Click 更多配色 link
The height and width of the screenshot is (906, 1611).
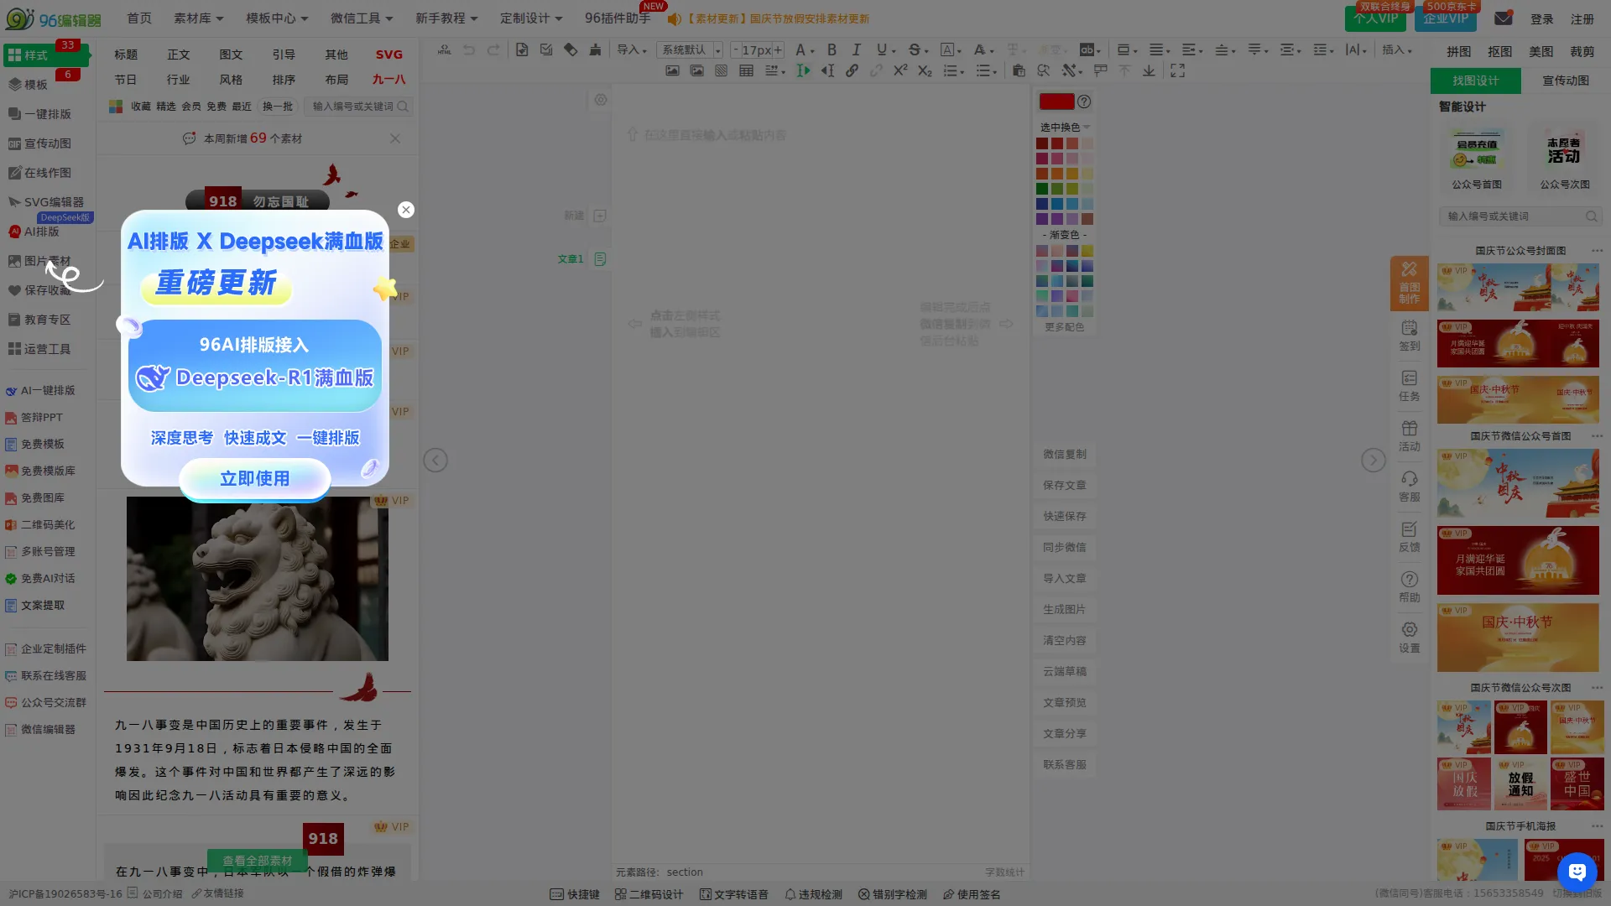point(1065,327)
